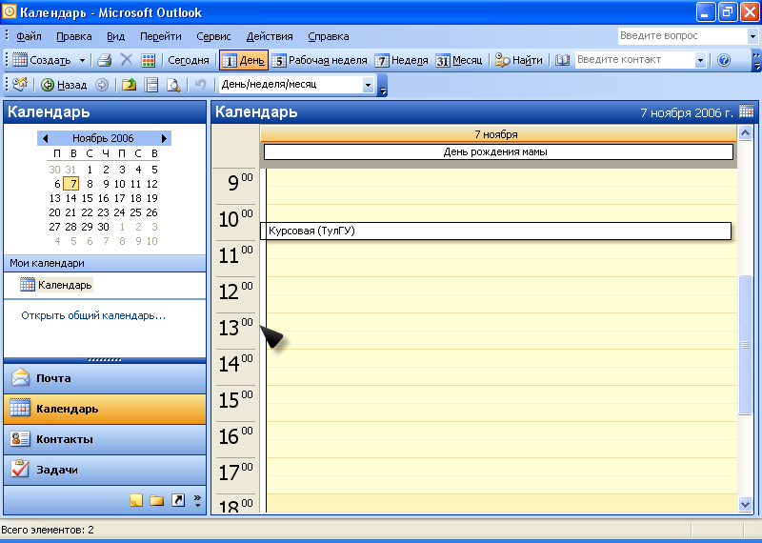Image resolution: width=762 pixels, height=543 pixels.
Task: Select the Курсовая (ТулГУ) appointment
Action: [495, 231]
